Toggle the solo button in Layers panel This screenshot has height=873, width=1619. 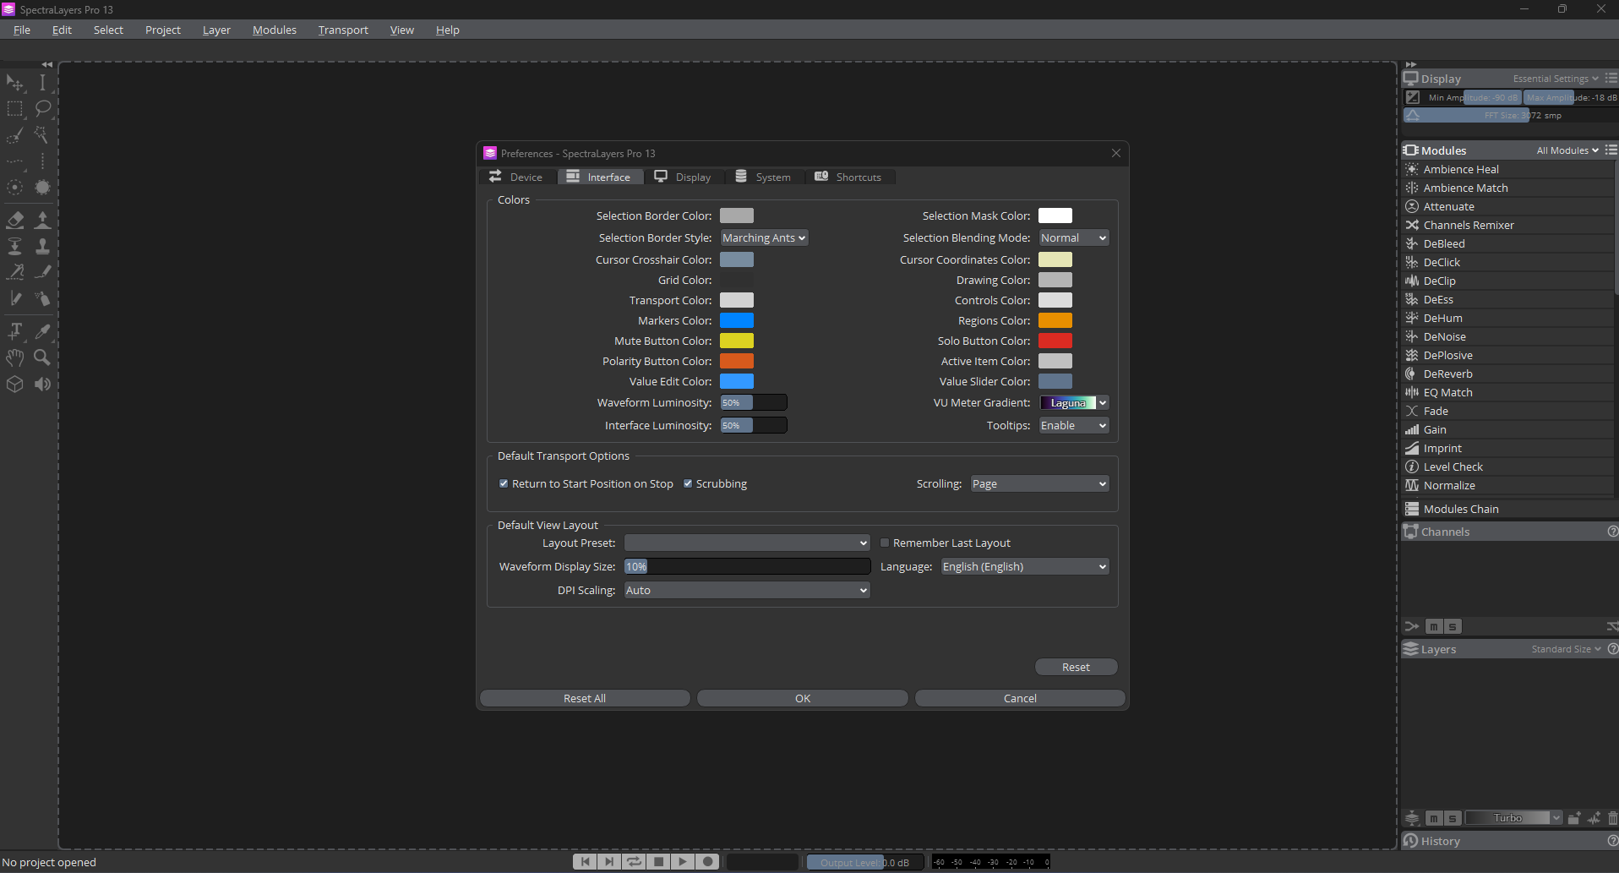[x=1453, y=818]
